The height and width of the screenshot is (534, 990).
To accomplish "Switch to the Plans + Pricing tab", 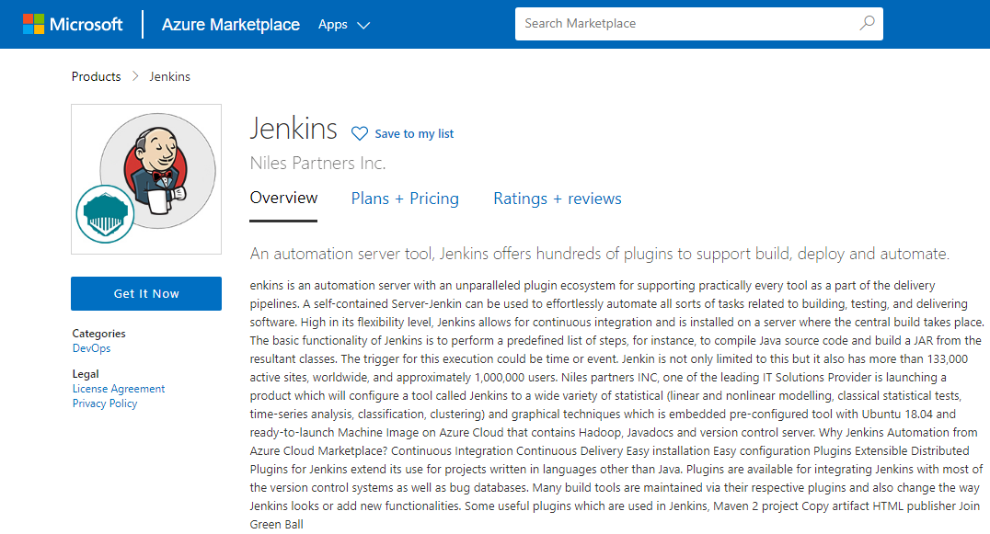I will click(405, 199).
